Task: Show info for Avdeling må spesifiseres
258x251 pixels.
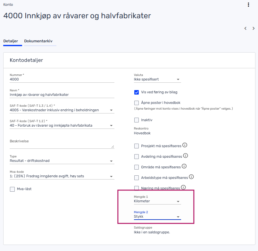Action: click(186, 155)
